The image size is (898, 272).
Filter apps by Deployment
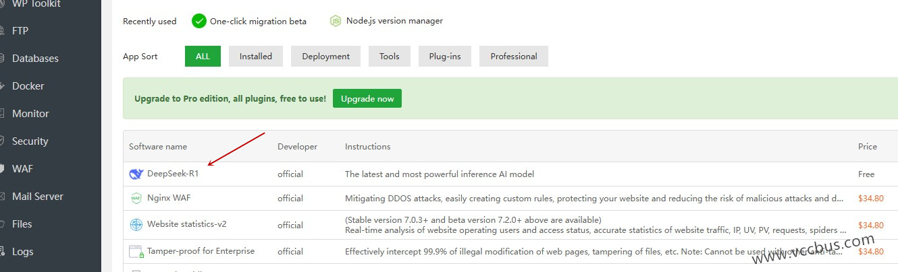click(x=325, y=57)
